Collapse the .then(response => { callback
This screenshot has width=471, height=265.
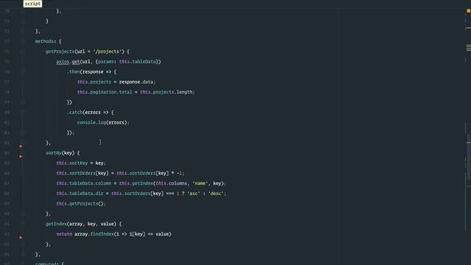(23, 72)
